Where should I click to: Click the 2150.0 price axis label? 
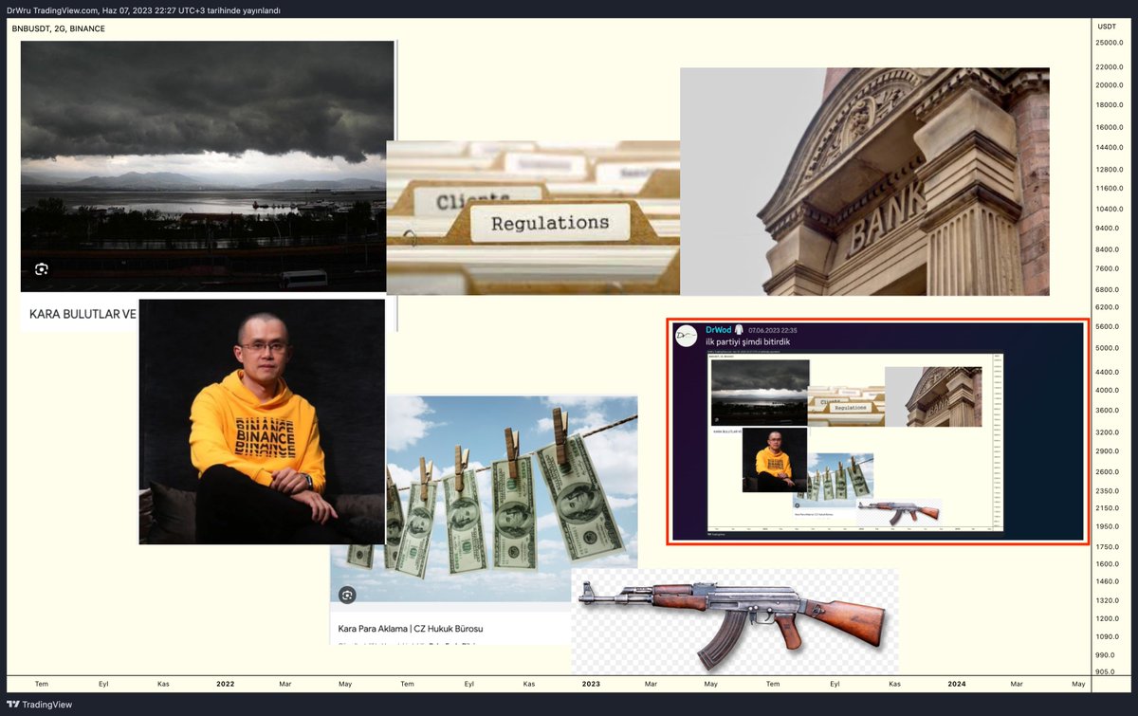click(1110, 508)
